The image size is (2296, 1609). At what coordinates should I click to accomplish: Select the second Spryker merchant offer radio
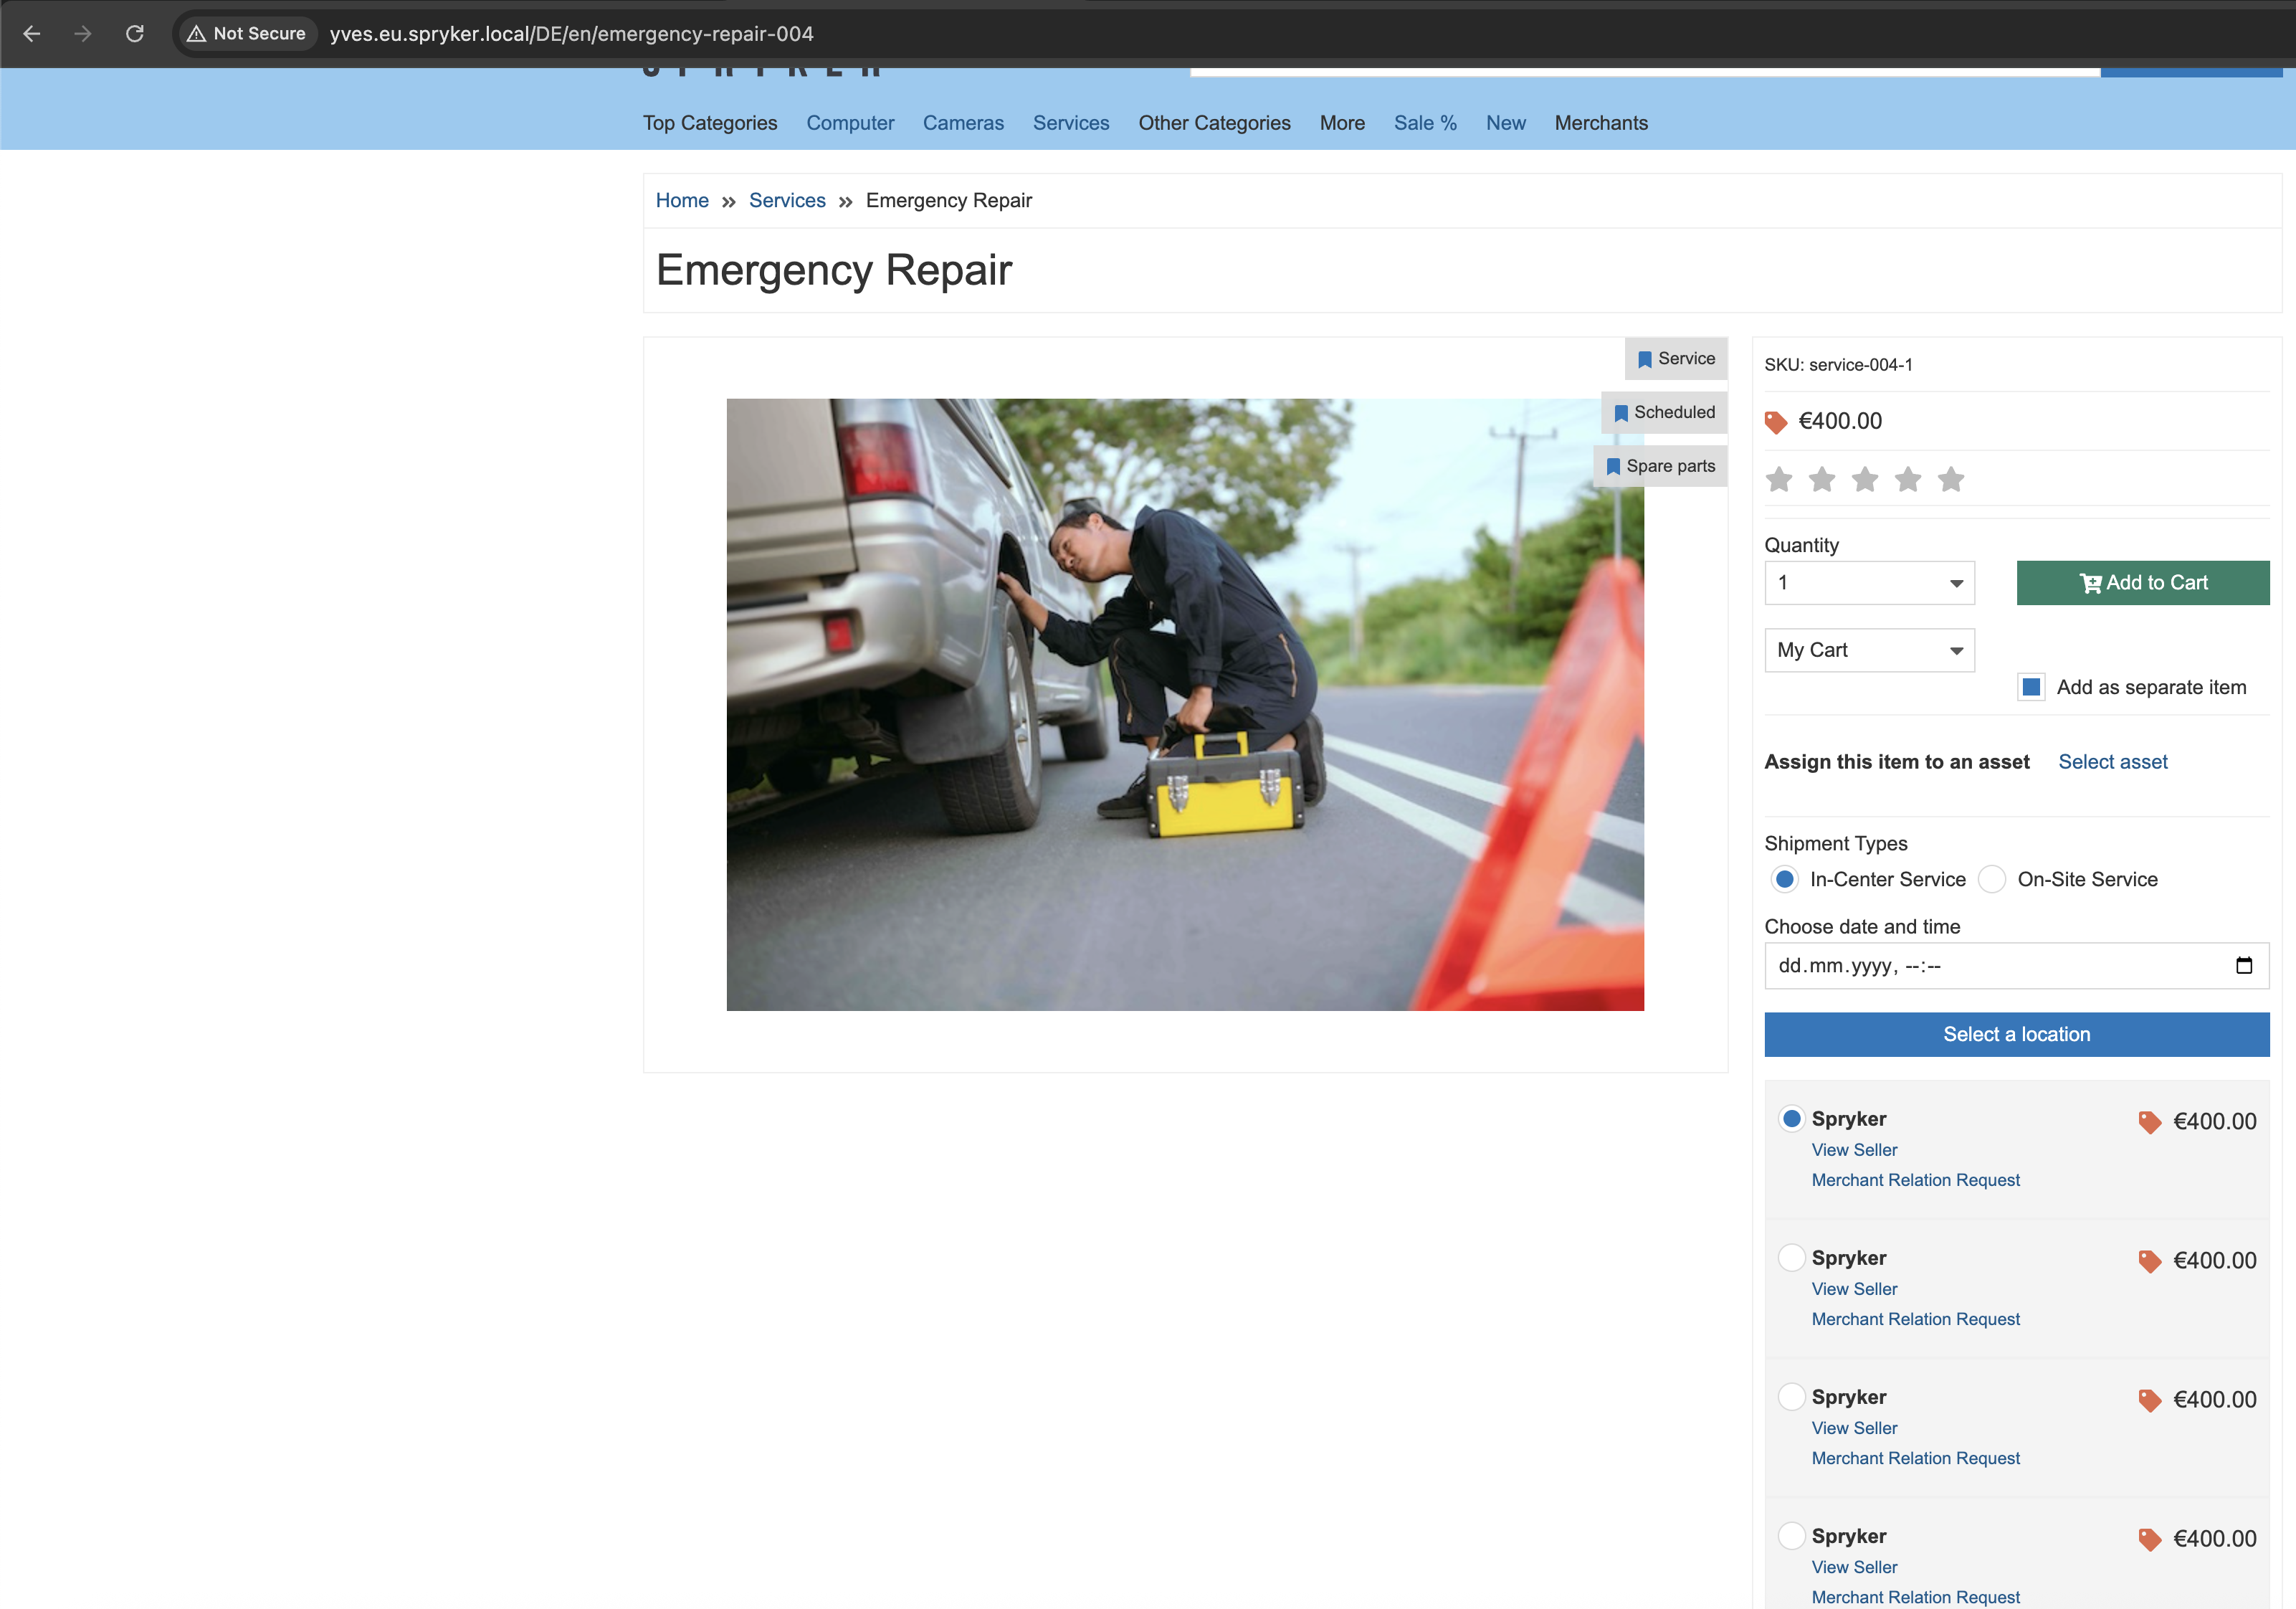point(1791,1257)
